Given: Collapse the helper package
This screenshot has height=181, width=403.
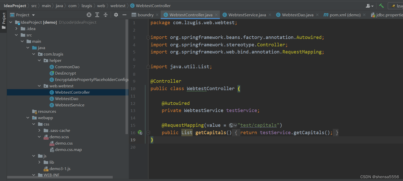Looking at the screenshot, I should click(x=39, y=60).
